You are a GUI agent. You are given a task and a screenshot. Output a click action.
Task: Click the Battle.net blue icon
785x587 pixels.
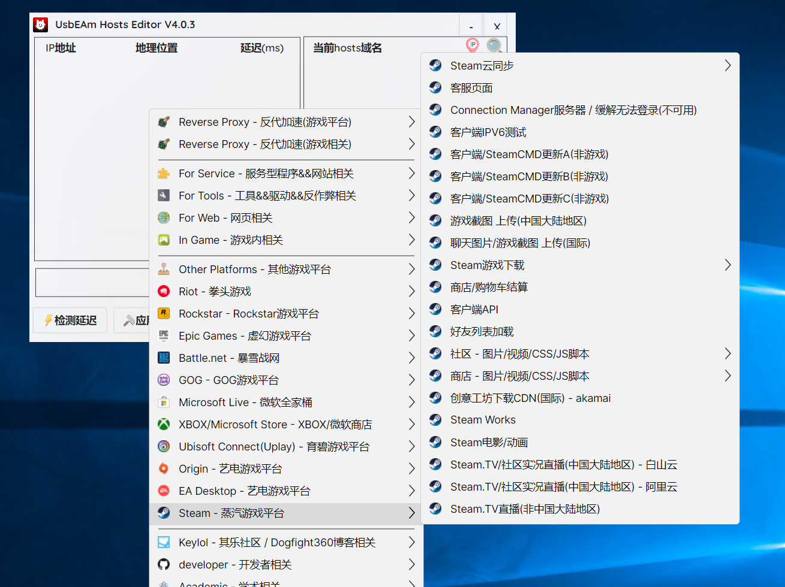164,358
